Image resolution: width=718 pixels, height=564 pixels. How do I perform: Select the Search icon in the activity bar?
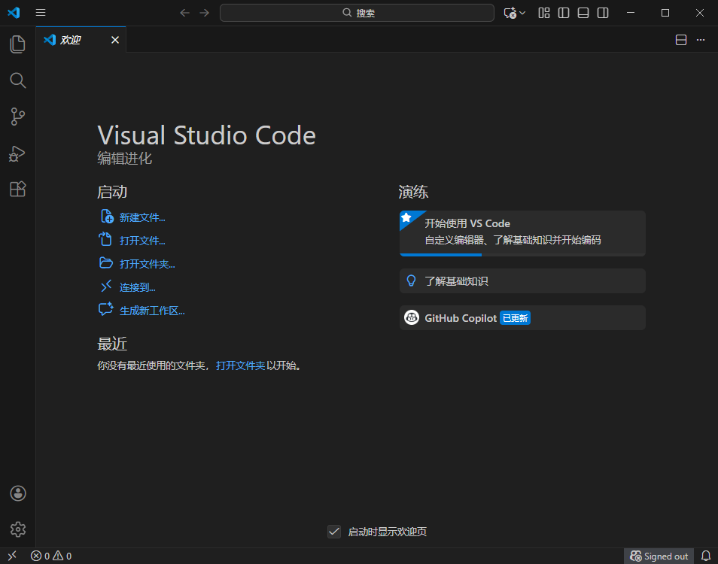tap(17, 80)
